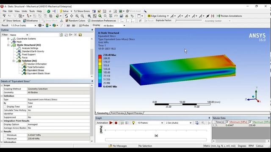Select Solution Information item

click(37, 64)
